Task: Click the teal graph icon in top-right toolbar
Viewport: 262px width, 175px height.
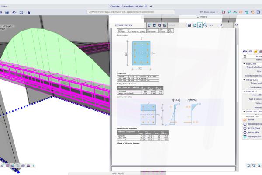Action: [x=229, y=12]
